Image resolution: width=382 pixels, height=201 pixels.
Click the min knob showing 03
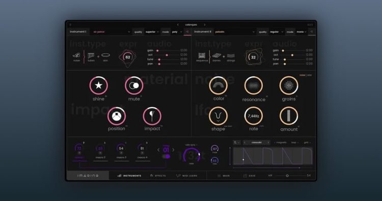(x=214, y=161)
